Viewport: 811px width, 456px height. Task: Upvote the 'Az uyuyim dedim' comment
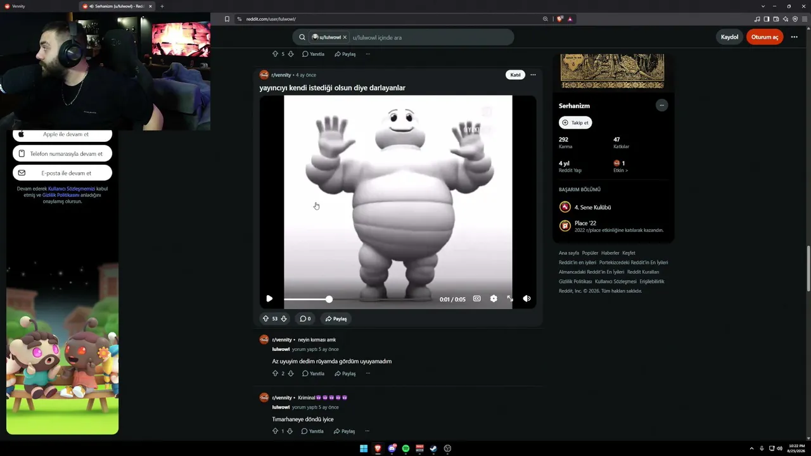coord(275,374)
